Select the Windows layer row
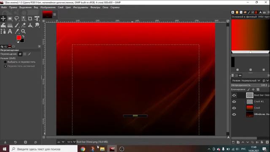Viewport: 270px width, 152px height. tap(250, 114)
